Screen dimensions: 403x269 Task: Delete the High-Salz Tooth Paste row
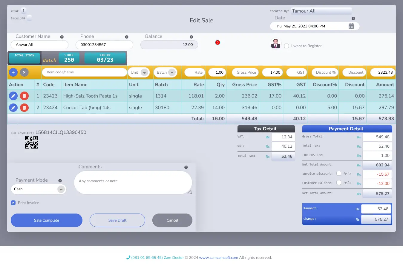[24, 96]
